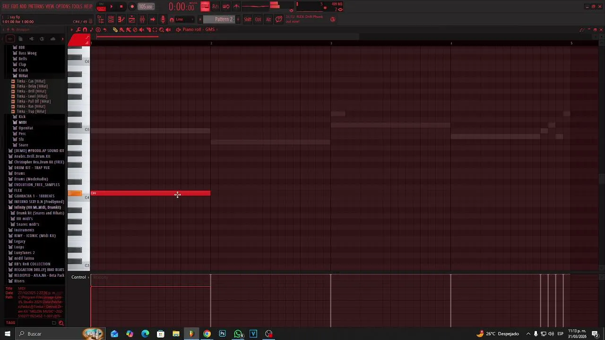Select the Mute tool in piano roll
This screenshot has width=605, height=340.
141,29
